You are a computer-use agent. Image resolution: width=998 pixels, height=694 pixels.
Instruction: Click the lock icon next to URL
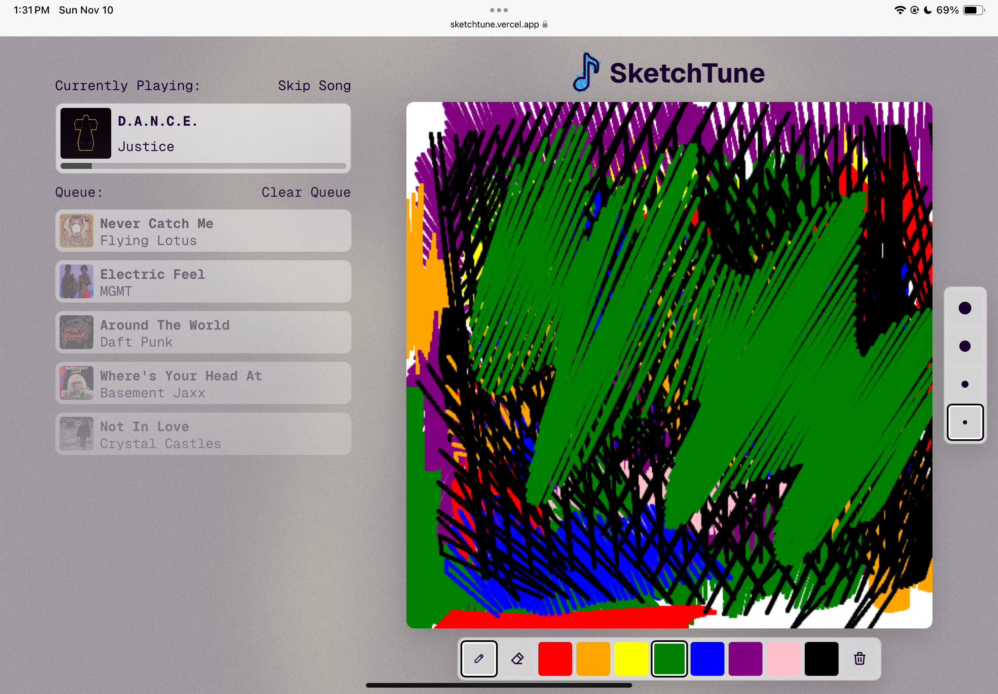point(545,25)
